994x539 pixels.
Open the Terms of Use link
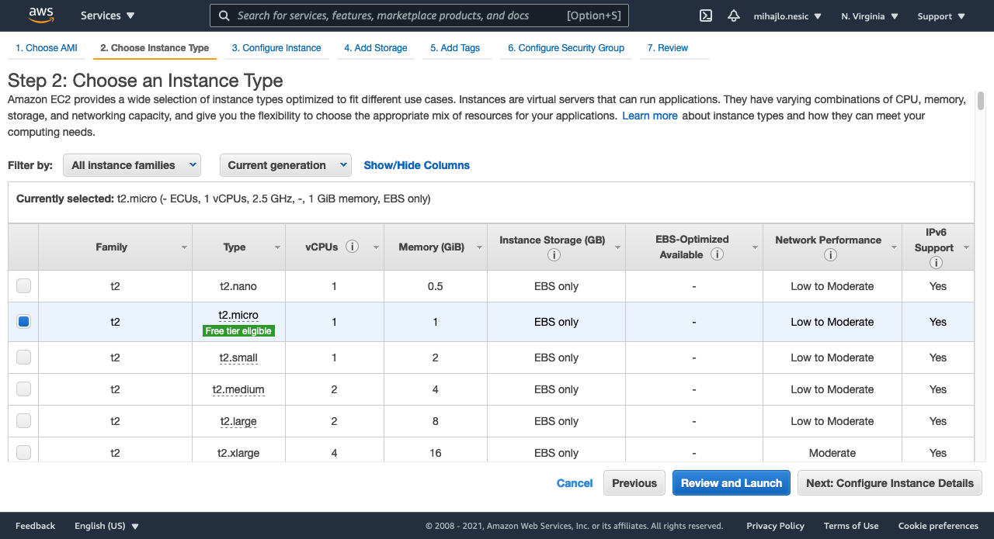coord(851,526)
